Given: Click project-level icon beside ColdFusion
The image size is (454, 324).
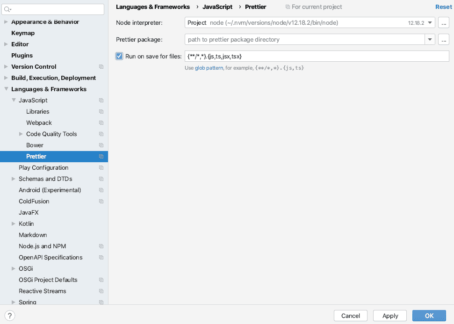Looking at the screenshot, I should coord(101,201).
